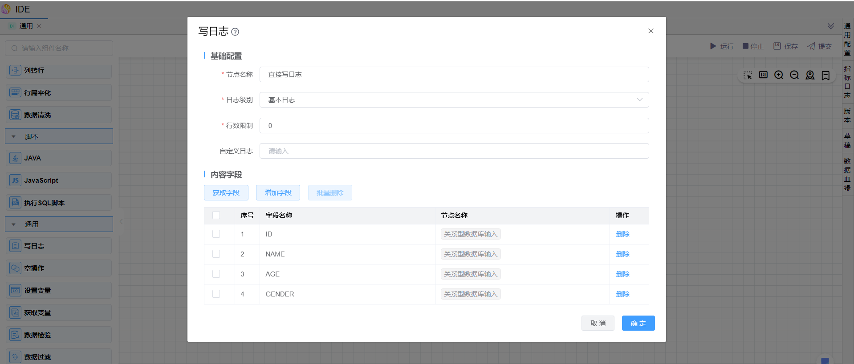Open the 数据血缘 side panel tab
Screen dimensions: 854x364
pyautogui.click(x=847, y=174)
